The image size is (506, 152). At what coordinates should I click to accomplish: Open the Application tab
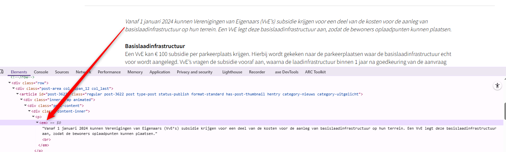tap(160, 72)
